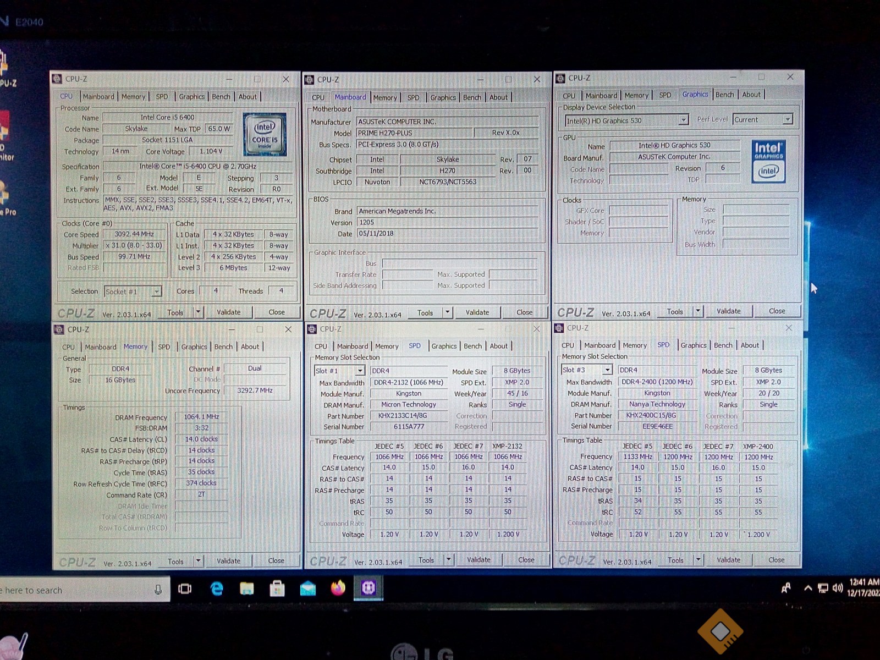Open the volume control in system tray

tap(838, 588)
